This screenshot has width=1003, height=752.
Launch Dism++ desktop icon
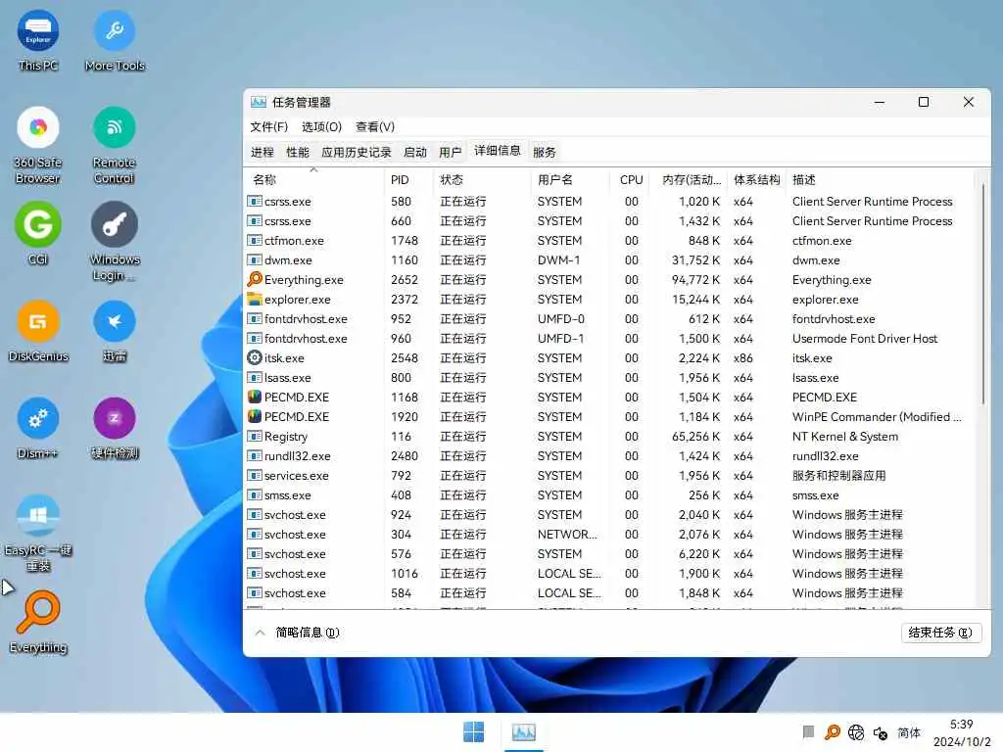pyautogui.click(x=38, y=429)
